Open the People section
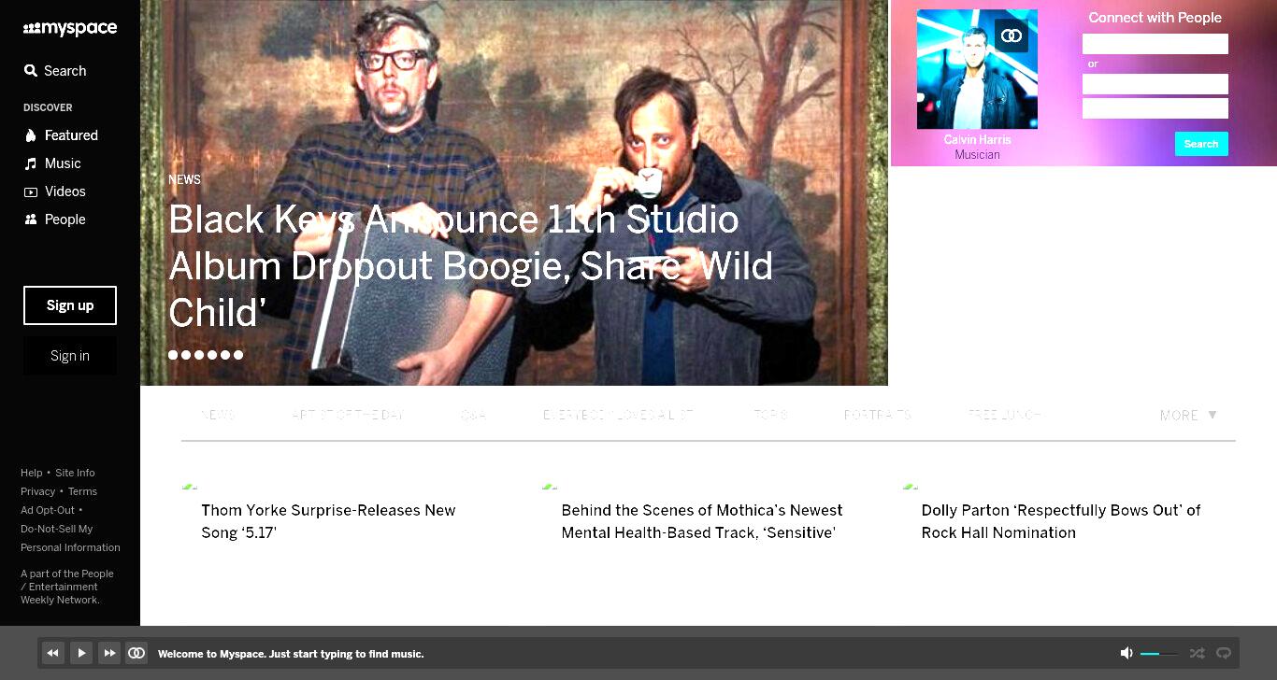Viewport: 1277px width, 680px height. point(54,220)
